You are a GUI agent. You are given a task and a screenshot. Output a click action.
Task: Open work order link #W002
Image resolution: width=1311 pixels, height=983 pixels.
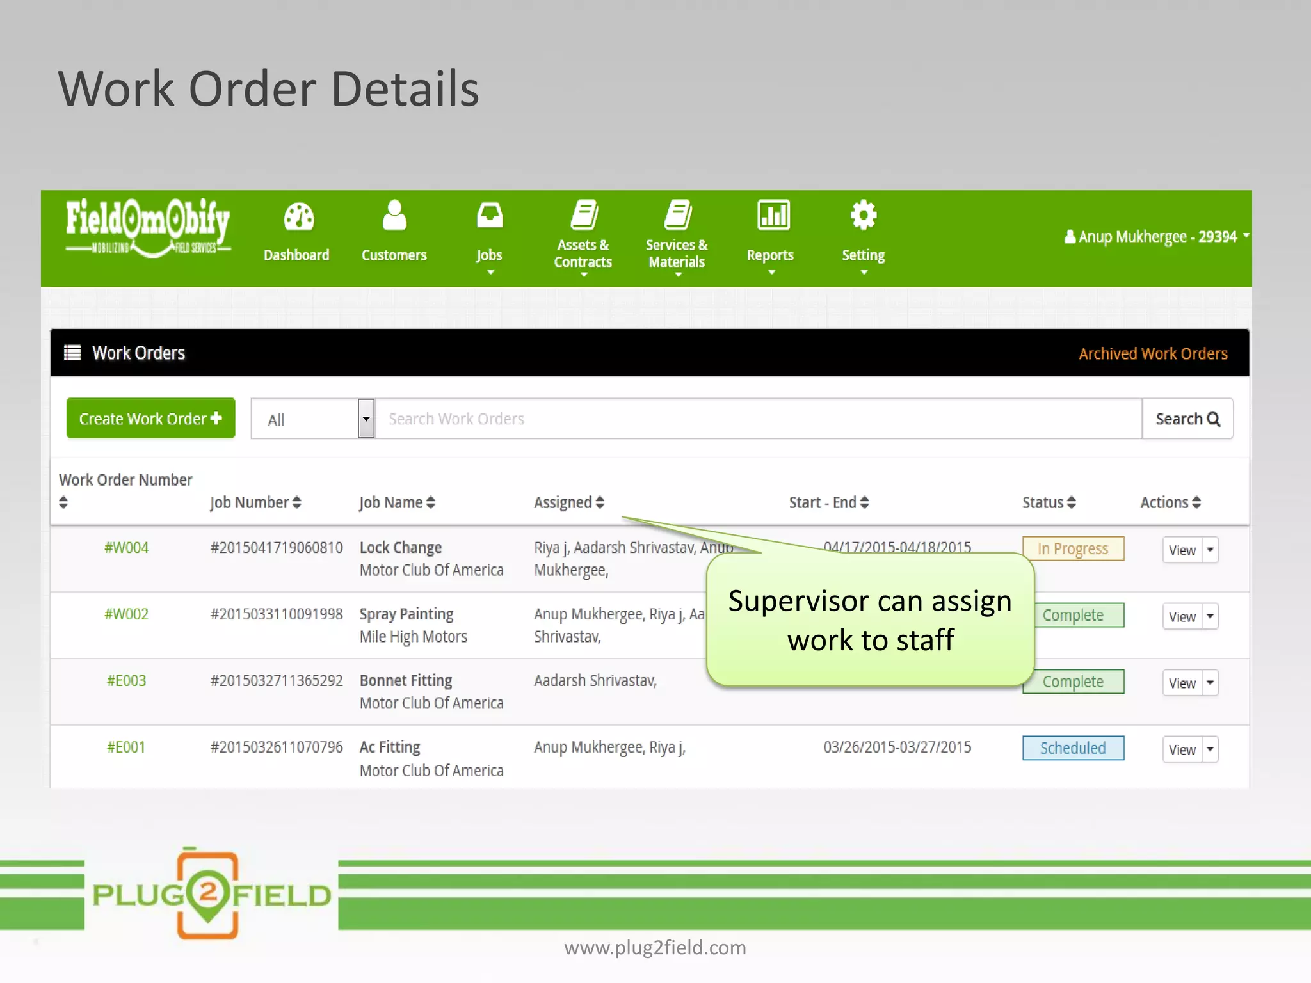point(126,614)
